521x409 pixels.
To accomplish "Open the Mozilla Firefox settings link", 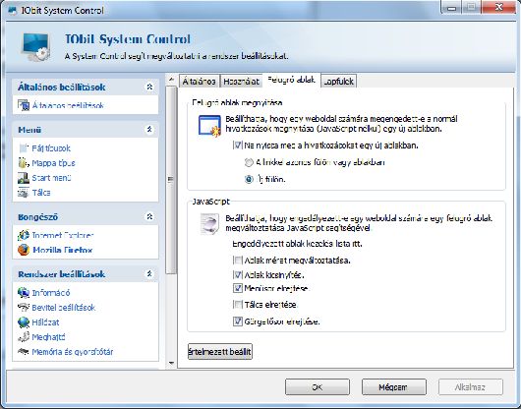I will coord(63,250).
